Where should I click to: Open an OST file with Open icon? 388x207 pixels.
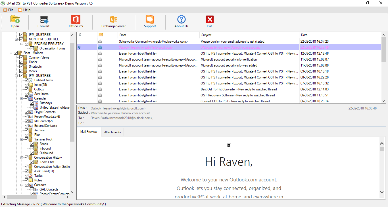pos(15,19)
